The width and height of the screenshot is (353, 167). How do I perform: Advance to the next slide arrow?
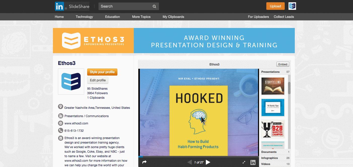[208, 162]
